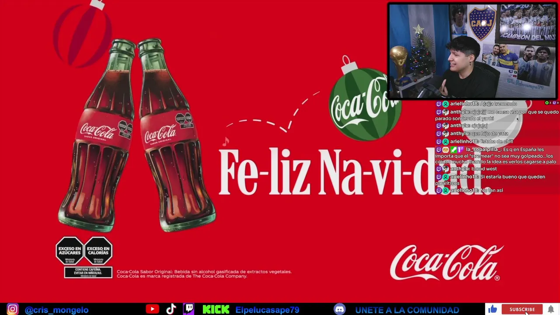Click the EXCESO EN CALORÍAS octagon warning label

[x=98, y=251]
